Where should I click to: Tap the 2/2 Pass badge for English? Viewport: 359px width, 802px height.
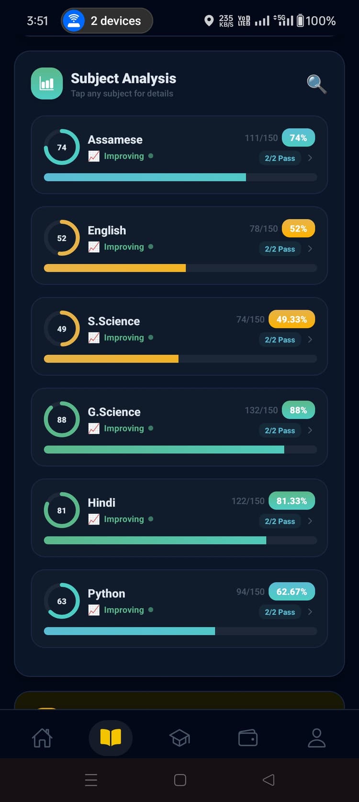click(x=280, y=249)
